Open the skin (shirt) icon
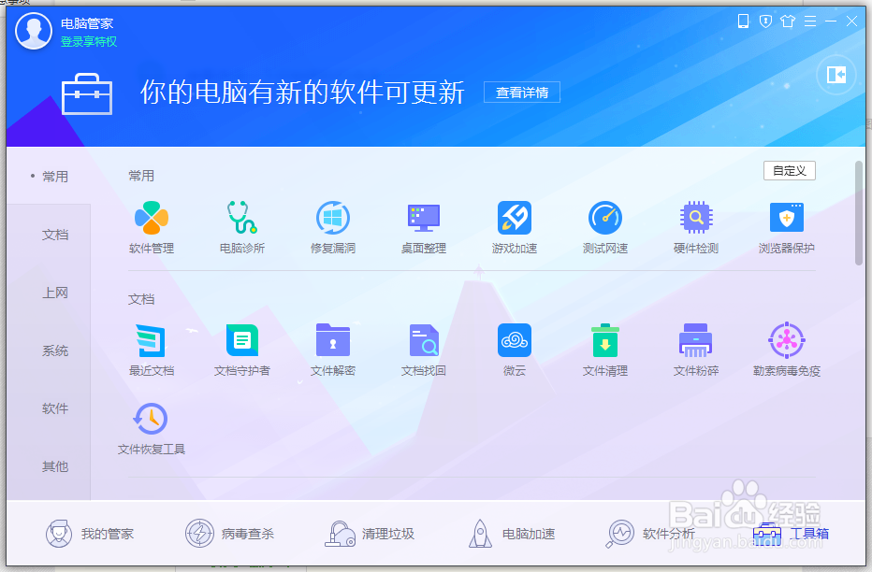Image resolution: width=872 pixels, height=572 pixels. (x=788, y=21)
